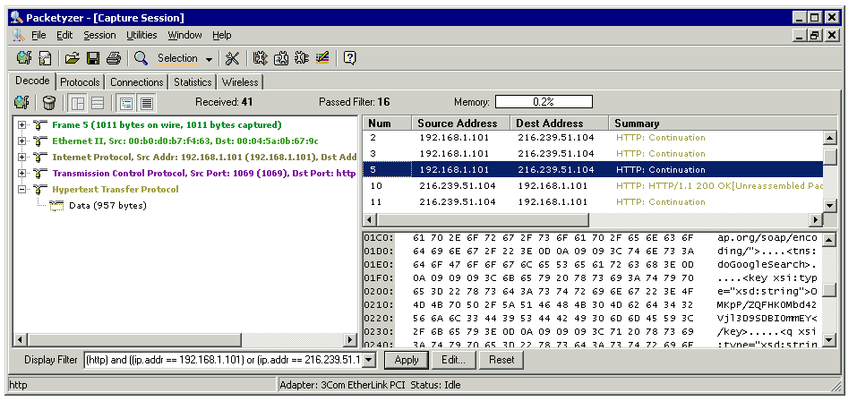Open the Selection dropdown arrow
The image size is (857, 401).
click(x=209, y=59)
